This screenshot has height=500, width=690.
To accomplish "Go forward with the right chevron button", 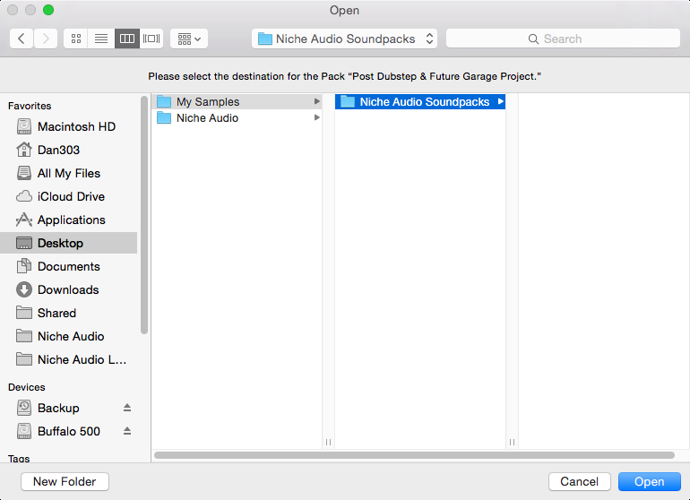I will pyautogui.click(x=46, y=39).
